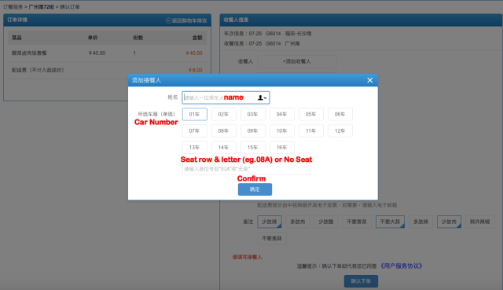Toggle the 少放辣 remark option
Viewport: 503px width, 290px height.
pyautogui.click(x=270, y=222)
